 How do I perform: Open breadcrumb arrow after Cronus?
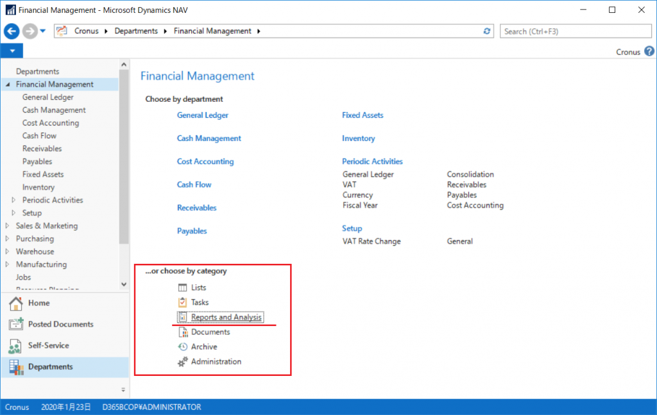tap(106, 31)
